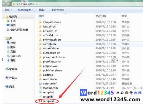Viewport: 143px width, 104px height.
Task: Select the osmux.zh-cn folder name
Action: pos(51,48)
